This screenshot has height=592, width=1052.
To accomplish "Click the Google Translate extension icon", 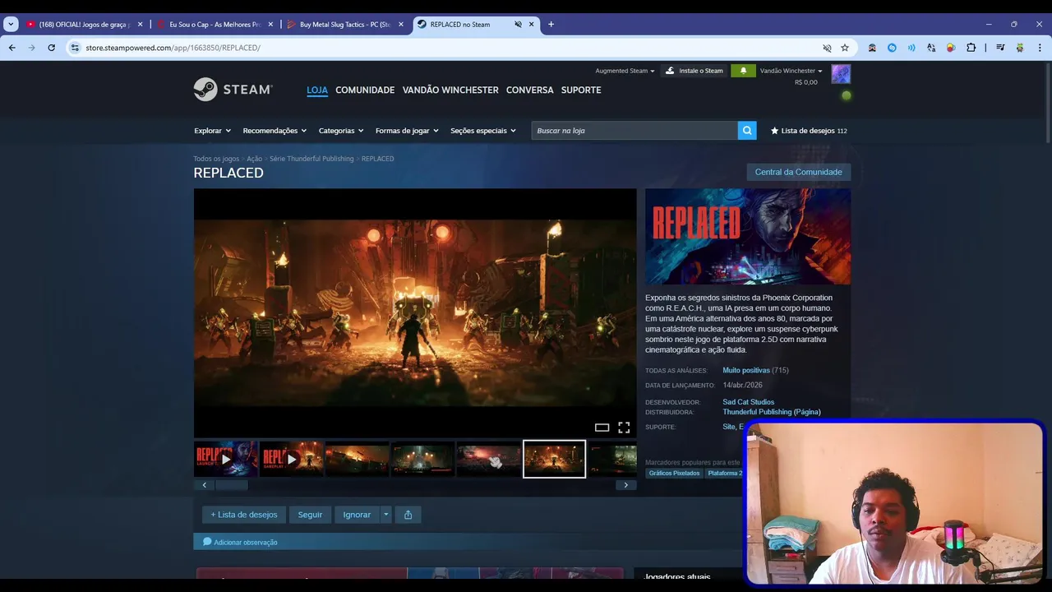I will pos(931,48).
